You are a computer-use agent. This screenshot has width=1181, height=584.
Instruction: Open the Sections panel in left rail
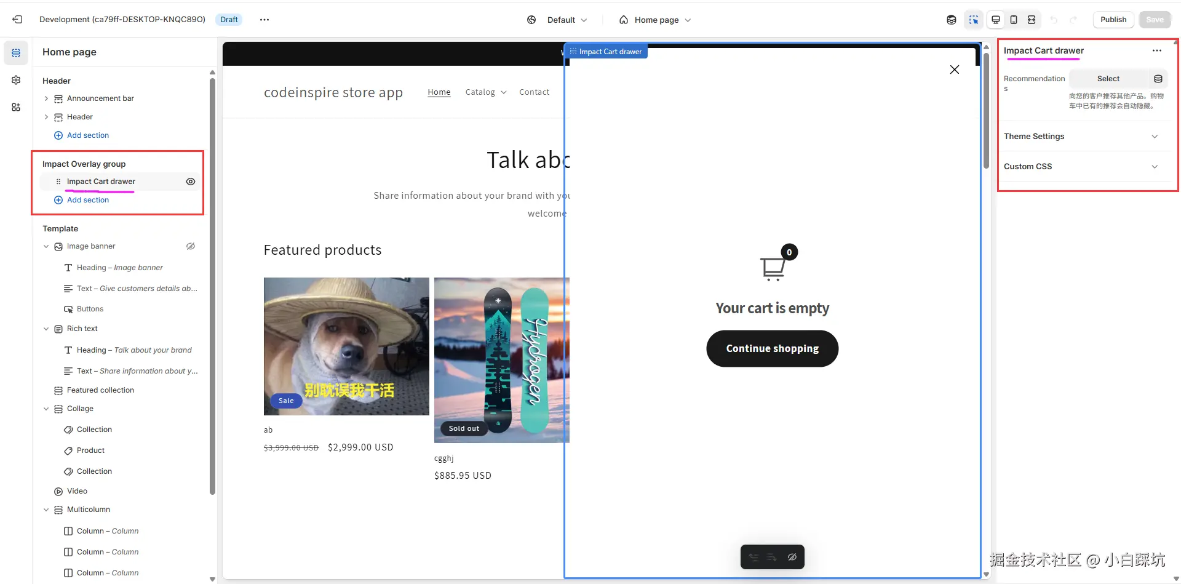(x=16, y=53)
